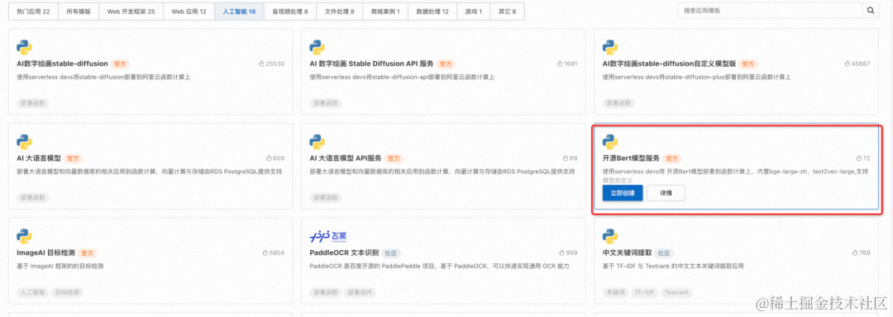
Task: Switch to the 数据处理 12 tab
Action: (432, 12)
